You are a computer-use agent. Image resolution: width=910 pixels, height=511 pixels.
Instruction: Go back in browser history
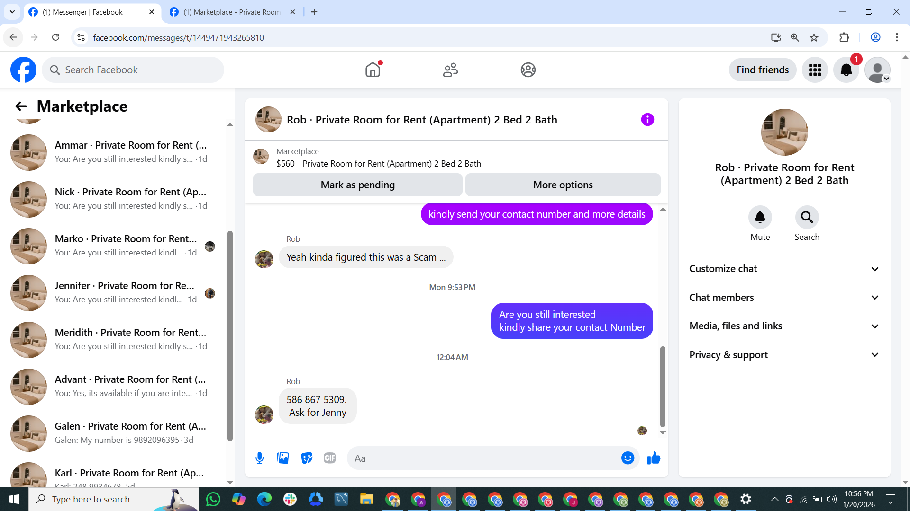pyautogui.click(x=13, y=37)
